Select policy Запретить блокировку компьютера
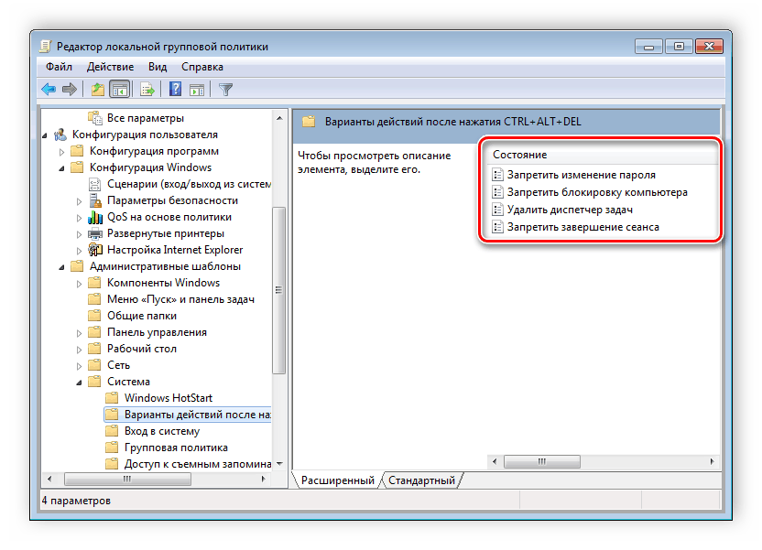Viewport: 762px width, 550px height. (x=597, y=192)
